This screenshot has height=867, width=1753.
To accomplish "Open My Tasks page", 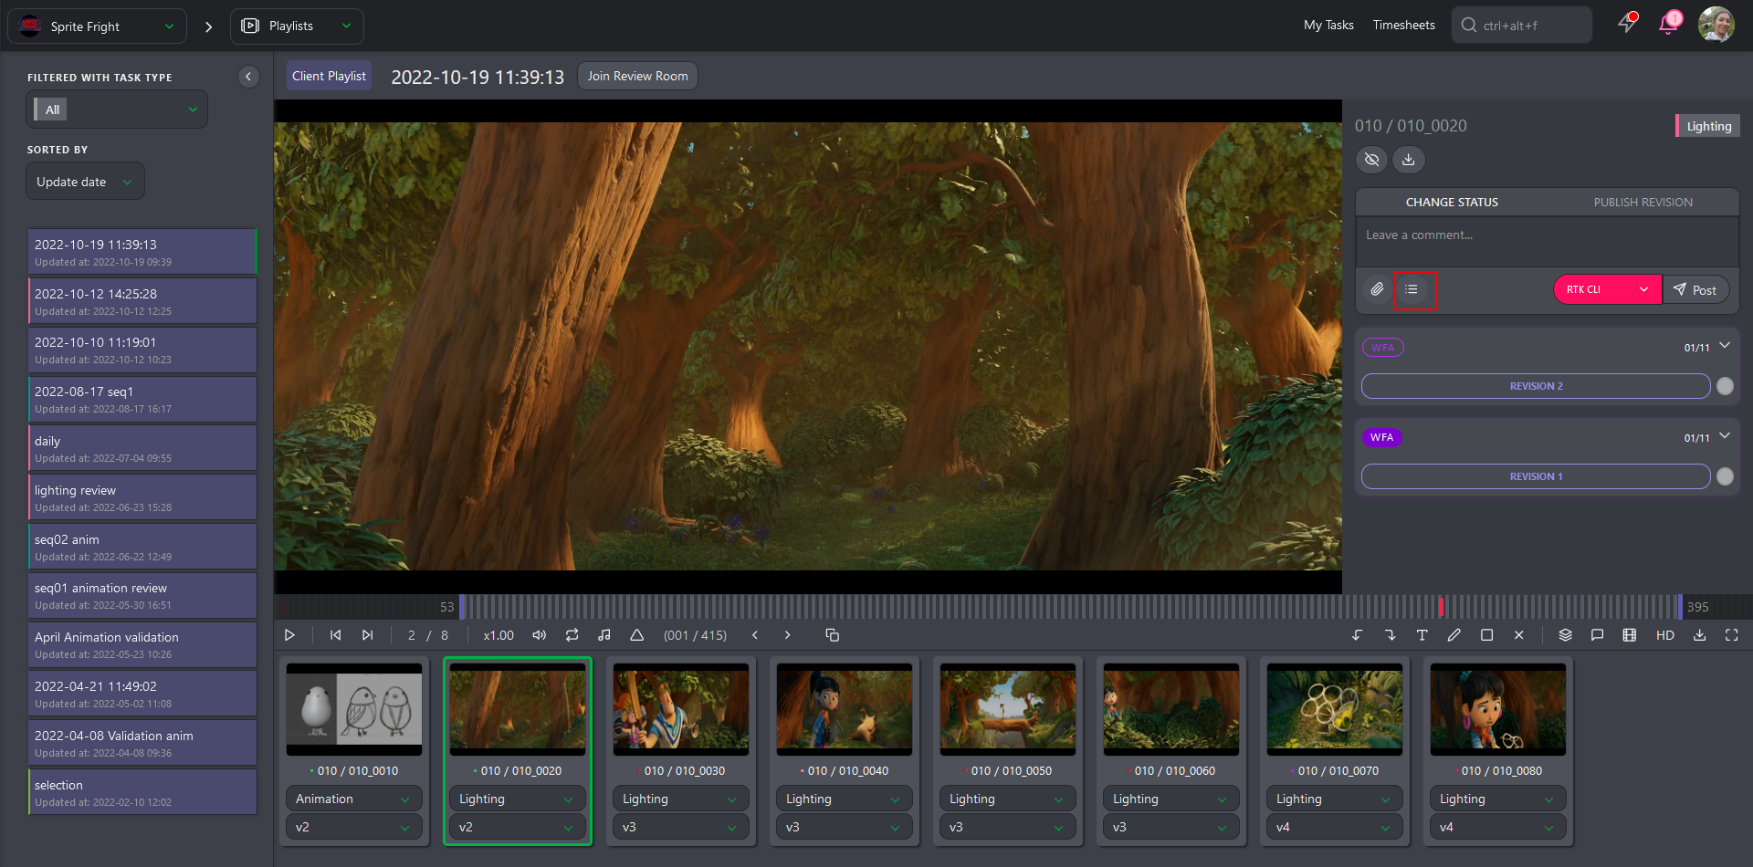I will tap(1328, 26).
